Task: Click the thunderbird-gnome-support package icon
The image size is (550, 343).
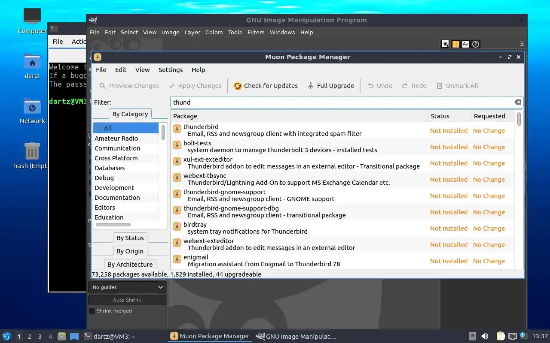Action: 177,194
